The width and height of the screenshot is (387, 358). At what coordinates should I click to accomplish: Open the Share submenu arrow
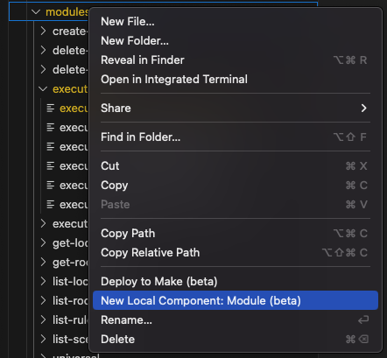coord(363,109)
